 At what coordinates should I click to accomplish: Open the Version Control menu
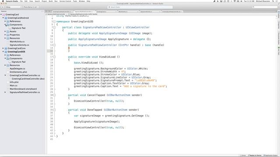(65, 1)
